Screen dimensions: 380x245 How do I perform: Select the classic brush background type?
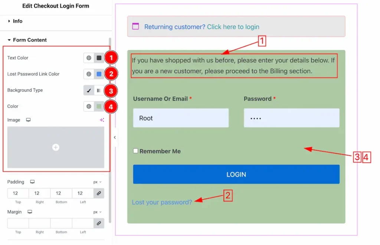click(x=89, y=91)
